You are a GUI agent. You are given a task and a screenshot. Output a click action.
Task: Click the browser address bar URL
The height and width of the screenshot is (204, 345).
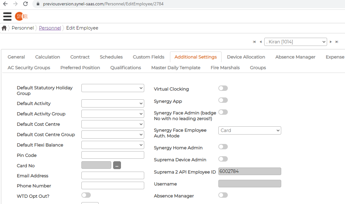103,4
